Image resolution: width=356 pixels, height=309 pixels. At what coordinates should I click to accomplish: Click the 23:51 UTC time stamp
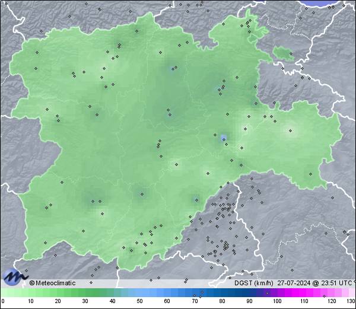click(x=336, y=283)
